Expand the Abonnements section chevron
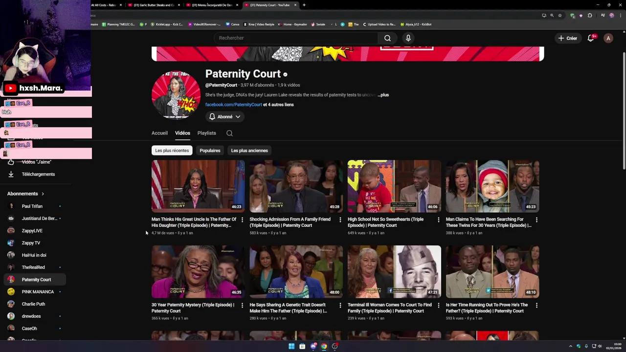Screen dimensions: 626x352 (x=43, y=194)
